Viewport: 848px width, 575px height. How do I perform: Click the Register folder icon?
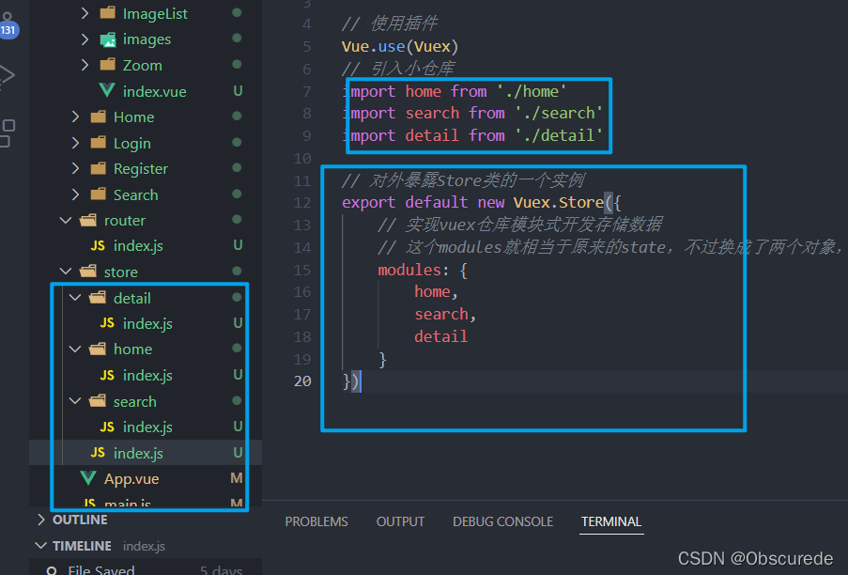tap(99, 168)
